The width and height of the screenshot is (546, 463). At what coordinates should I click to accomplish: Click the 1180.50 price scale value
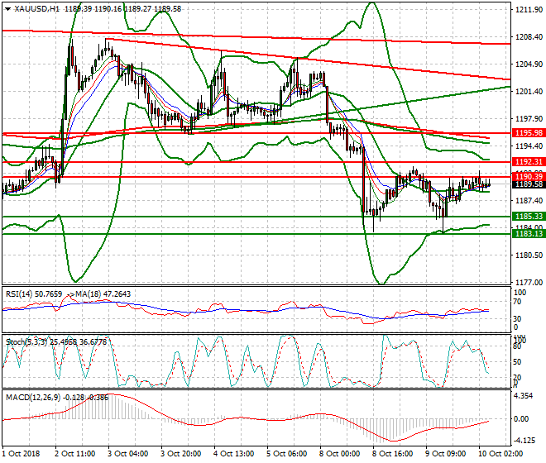coord(529,255)
